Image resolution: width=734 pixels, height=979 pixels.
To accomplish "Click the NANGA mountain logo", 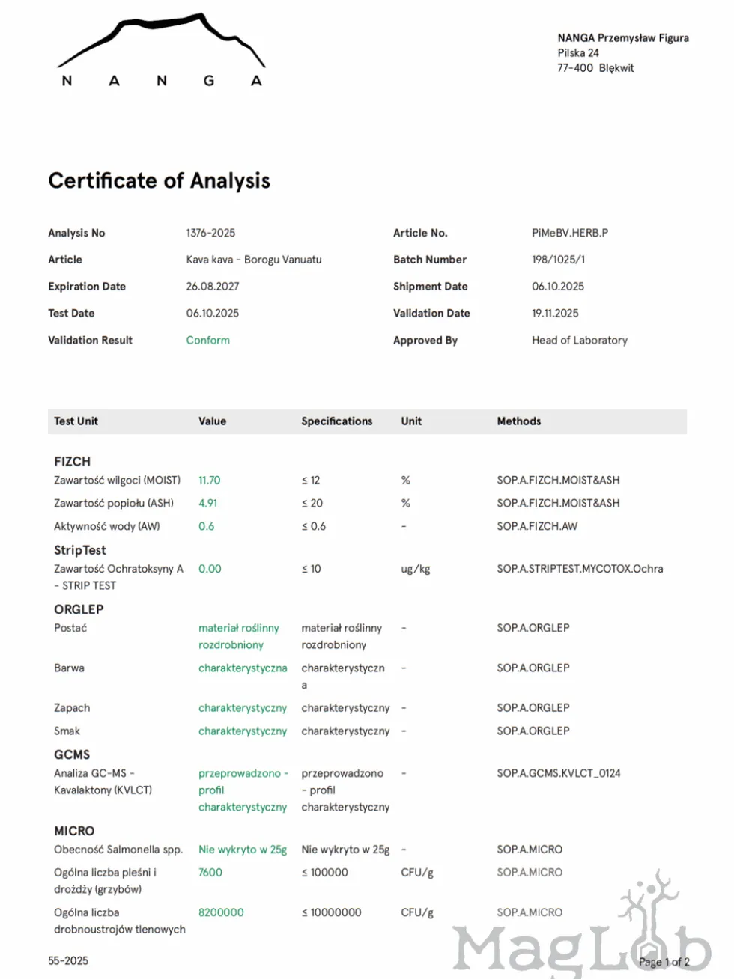I will [x=161, y=49].
